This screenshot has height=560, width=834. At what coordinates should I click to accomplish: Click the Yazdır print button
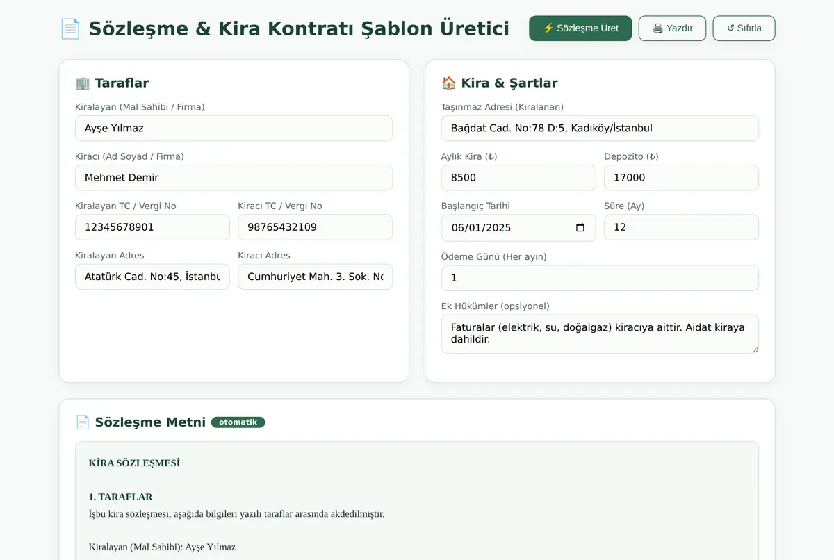(672, 28)
